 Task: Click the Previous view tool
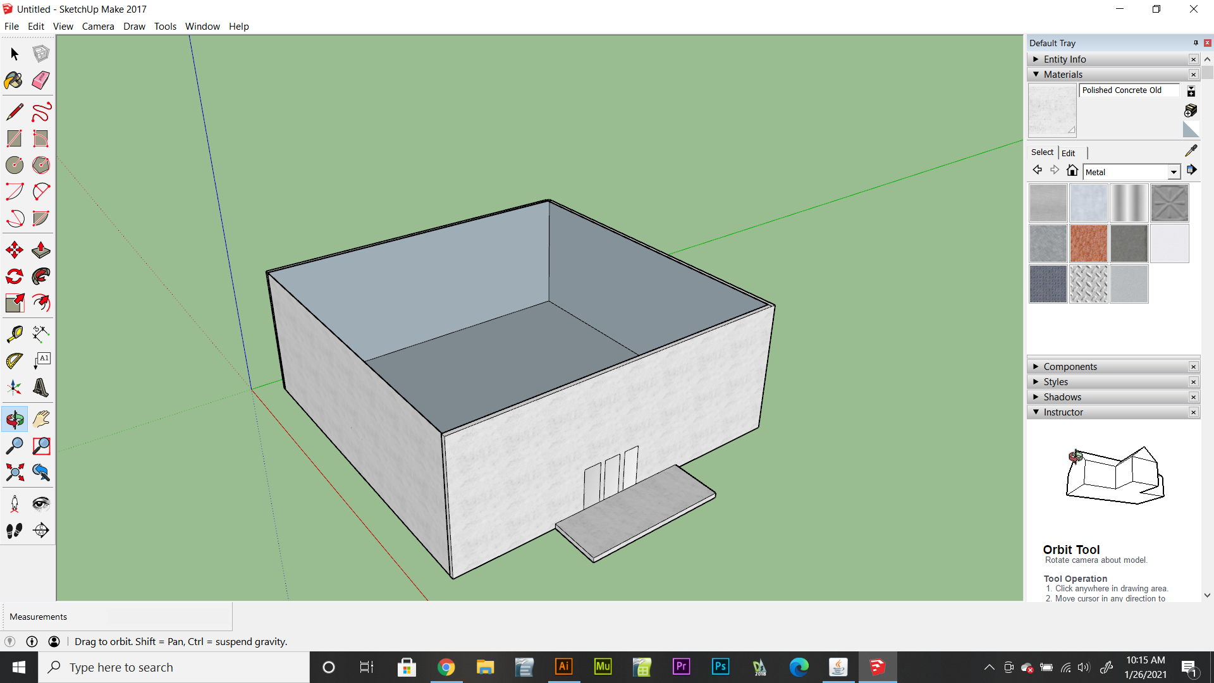(x=41, y=472)
